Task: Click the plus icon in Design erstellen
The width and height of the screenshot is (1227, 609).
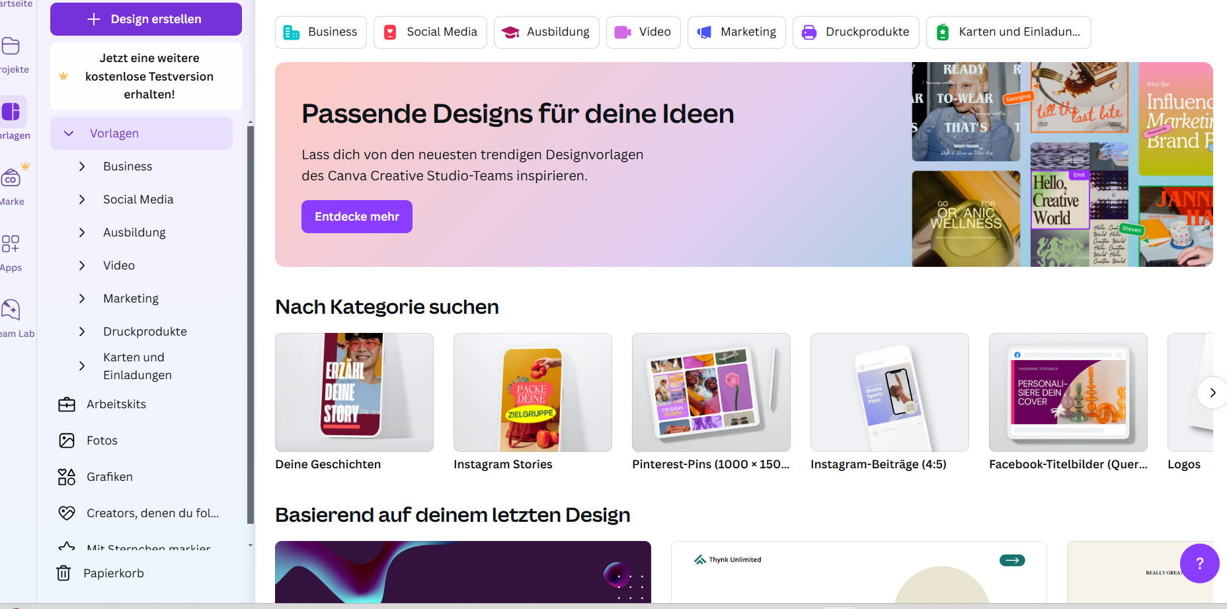Action: 94,19
